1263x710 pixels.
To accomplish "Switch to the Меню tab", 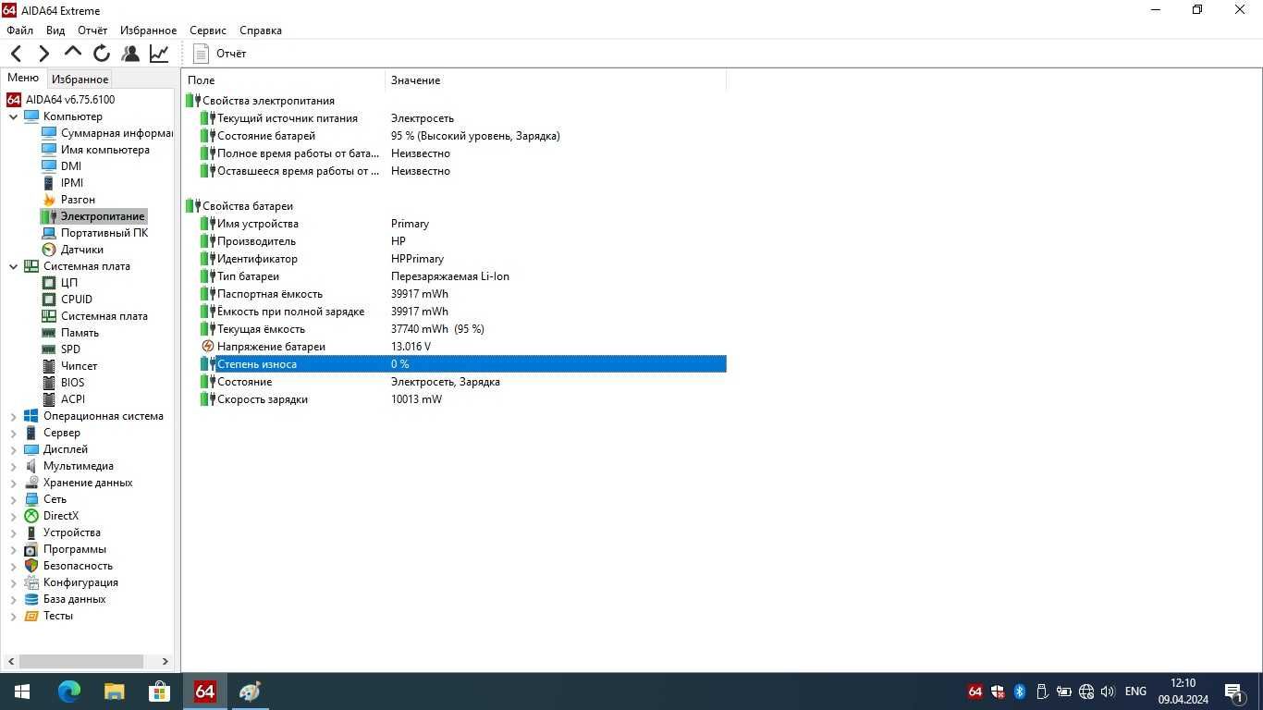I will coord(23,79).
